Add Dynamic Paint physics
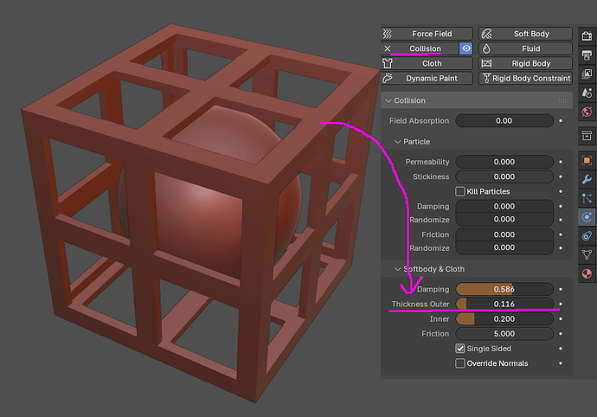The image size is (597, 417). 427,78
